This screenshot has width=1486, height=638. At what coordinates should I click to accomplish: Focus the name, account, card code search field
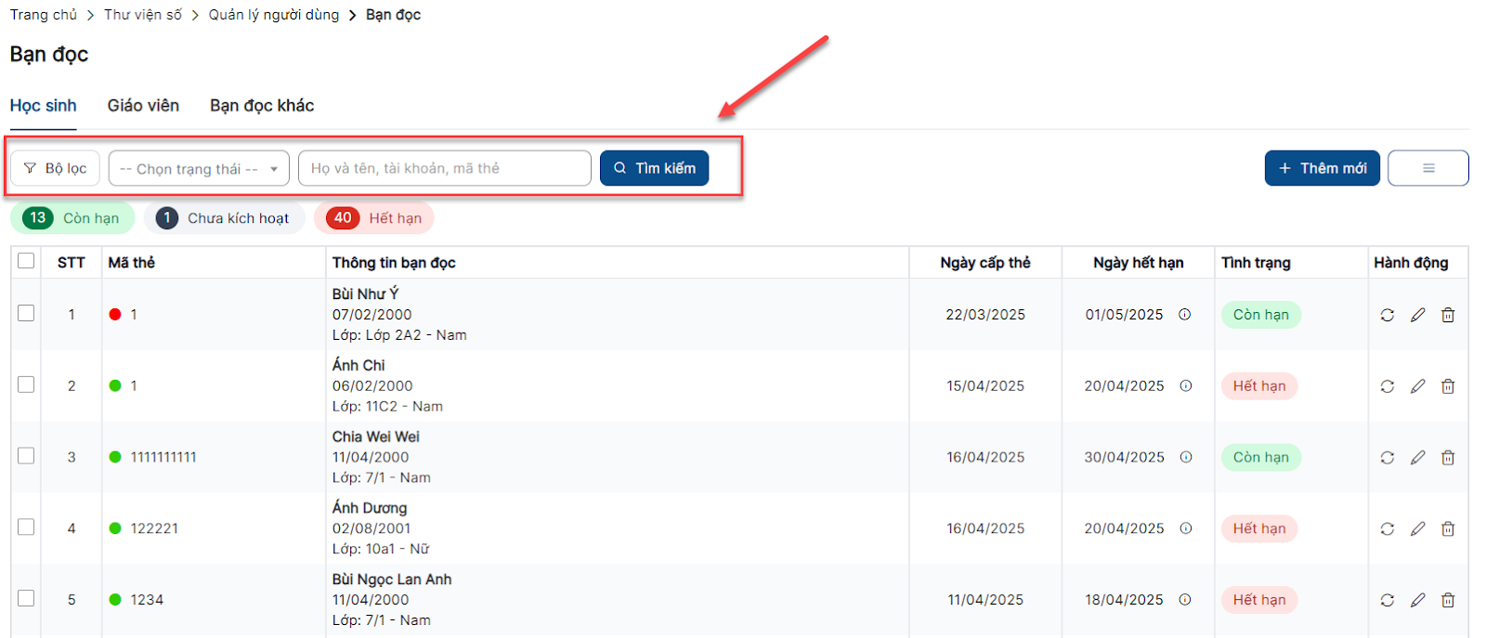pos(444,168)
